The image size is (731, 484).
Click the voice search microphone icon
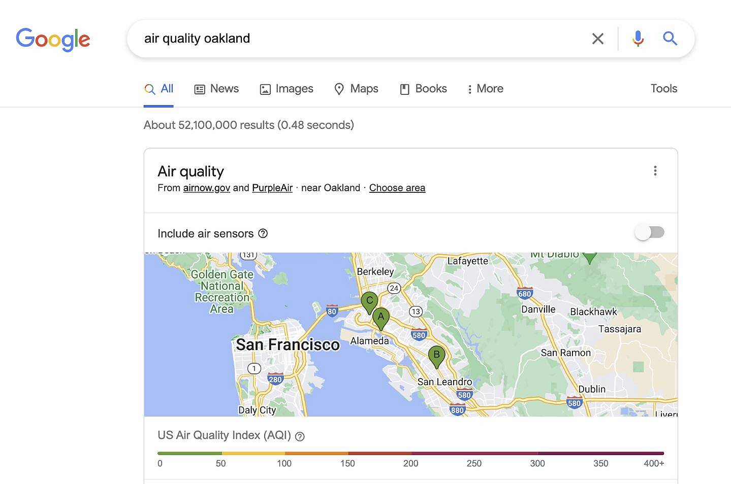pyautogui.click(x=638, y=38)
